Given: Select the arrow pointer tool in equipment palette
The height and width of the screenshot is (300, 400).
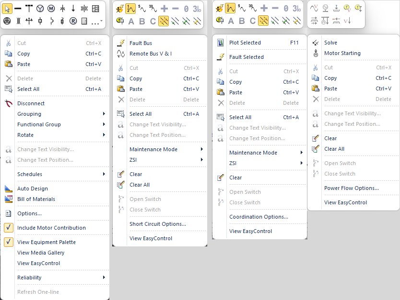Looking at the screenshot, I should pyautogui.click(x=7, y=9).
